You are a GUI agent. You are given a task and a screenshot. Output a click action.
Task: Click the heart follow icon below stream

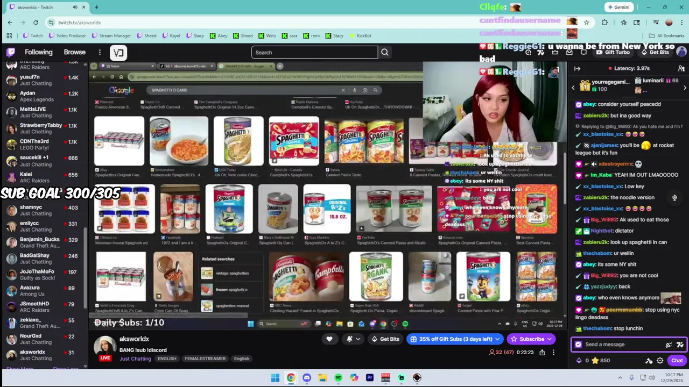329,339
